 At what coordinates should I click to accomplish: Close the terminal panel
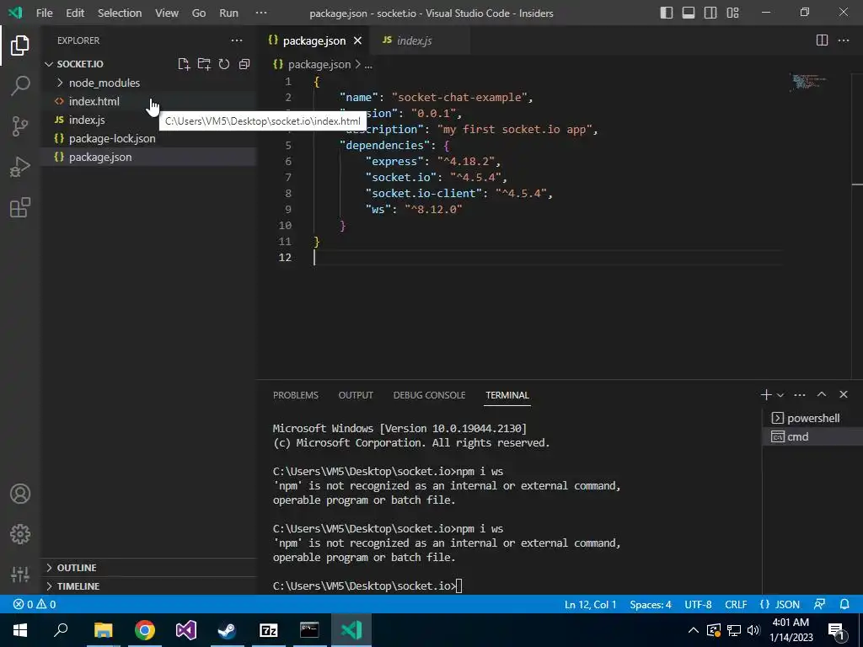[x=843, y=394]
